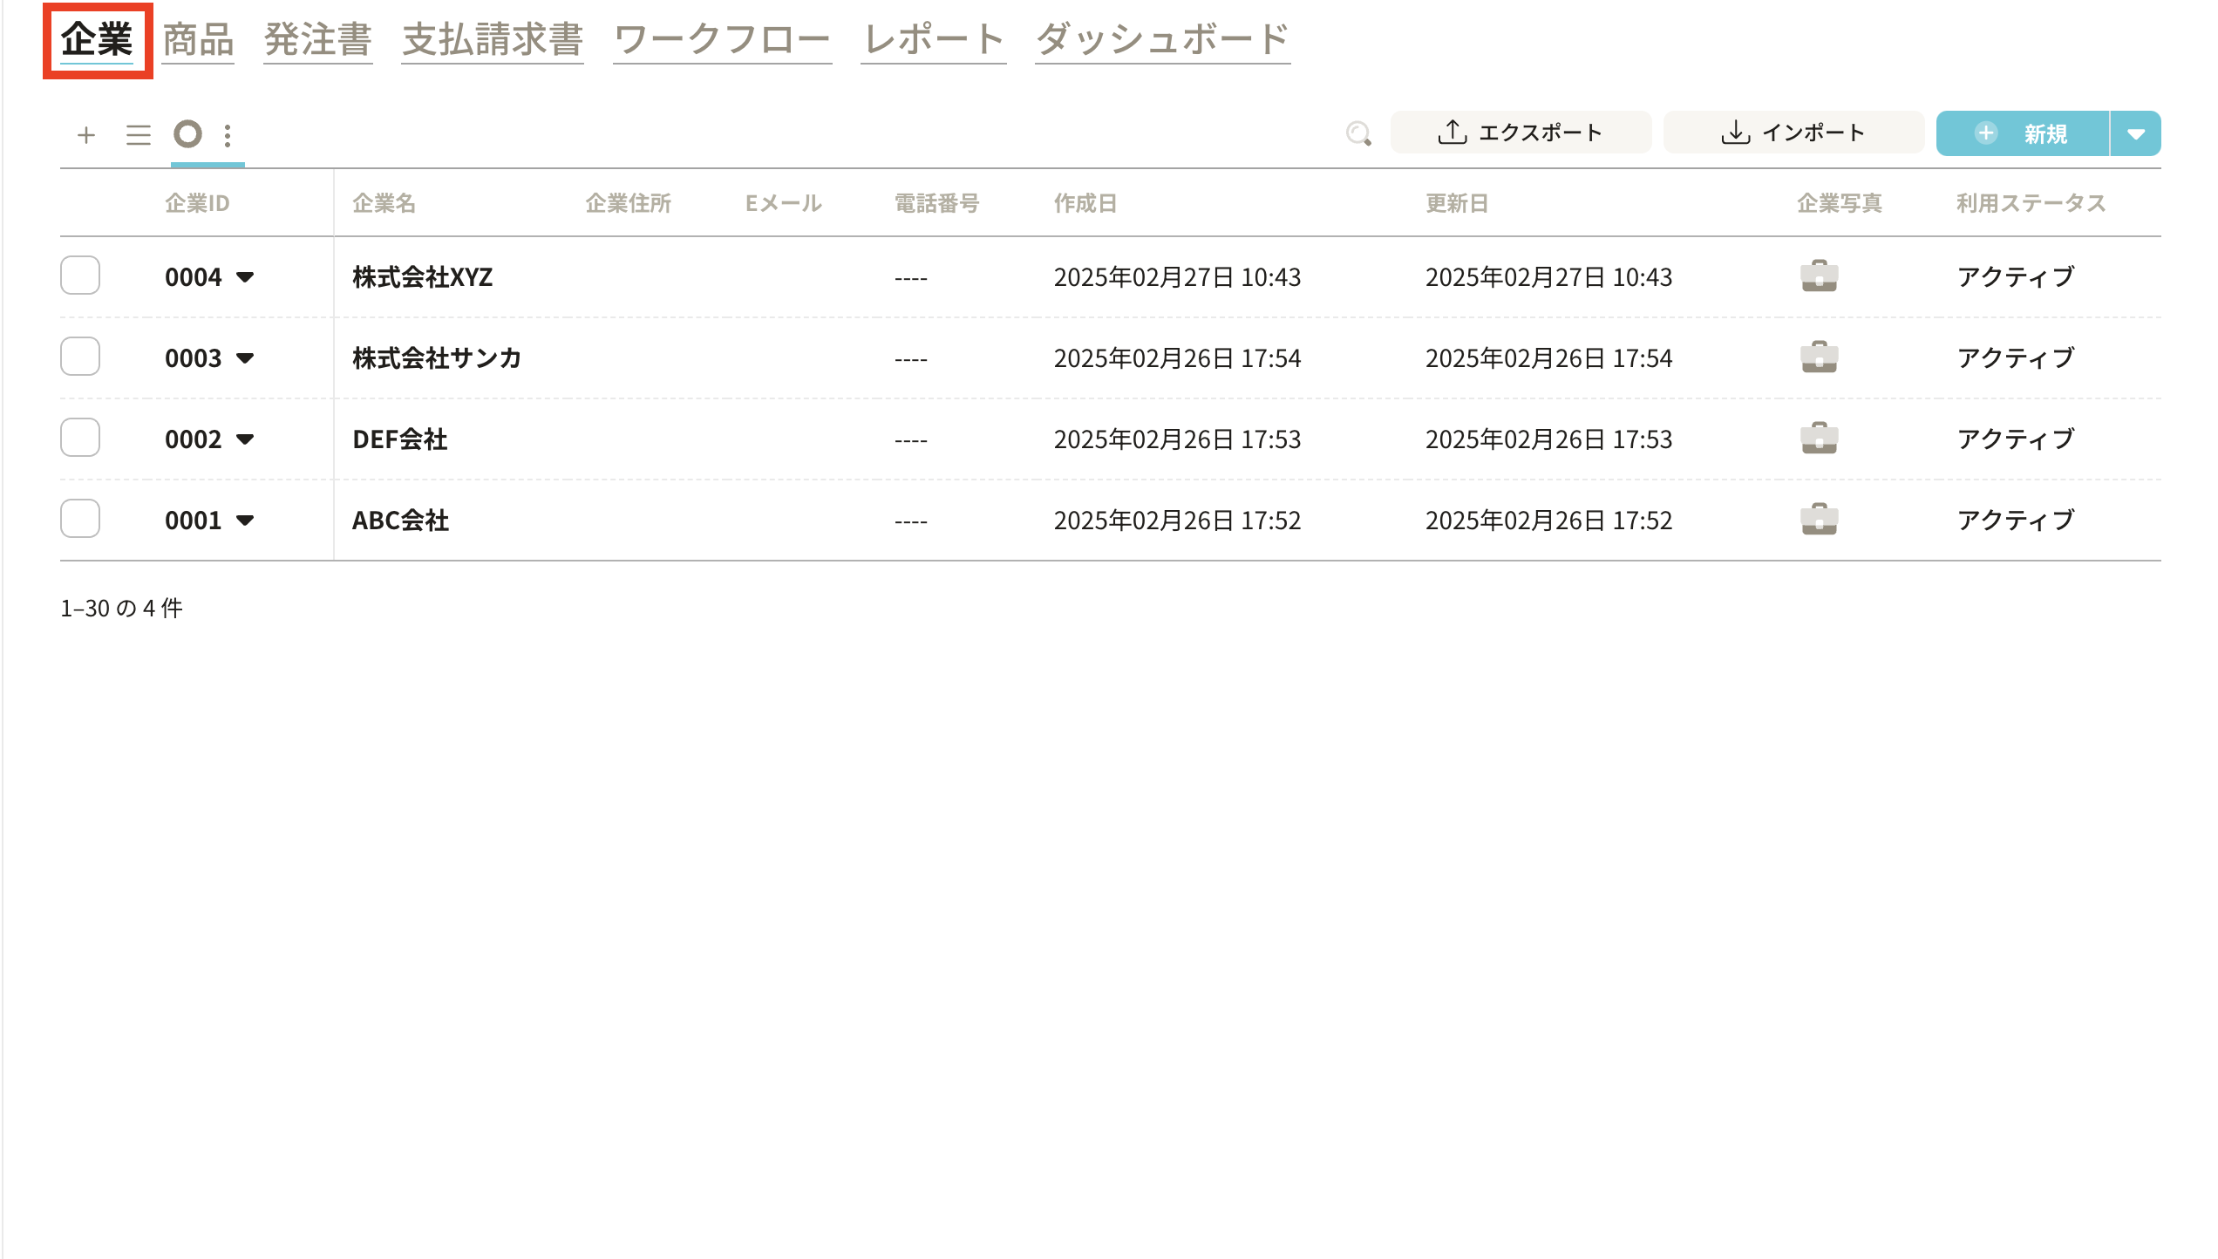Screen dimensions: 2218x1259
Task: Open briefcase photo for 株式会社XYZ
Action: (1819, 276)
